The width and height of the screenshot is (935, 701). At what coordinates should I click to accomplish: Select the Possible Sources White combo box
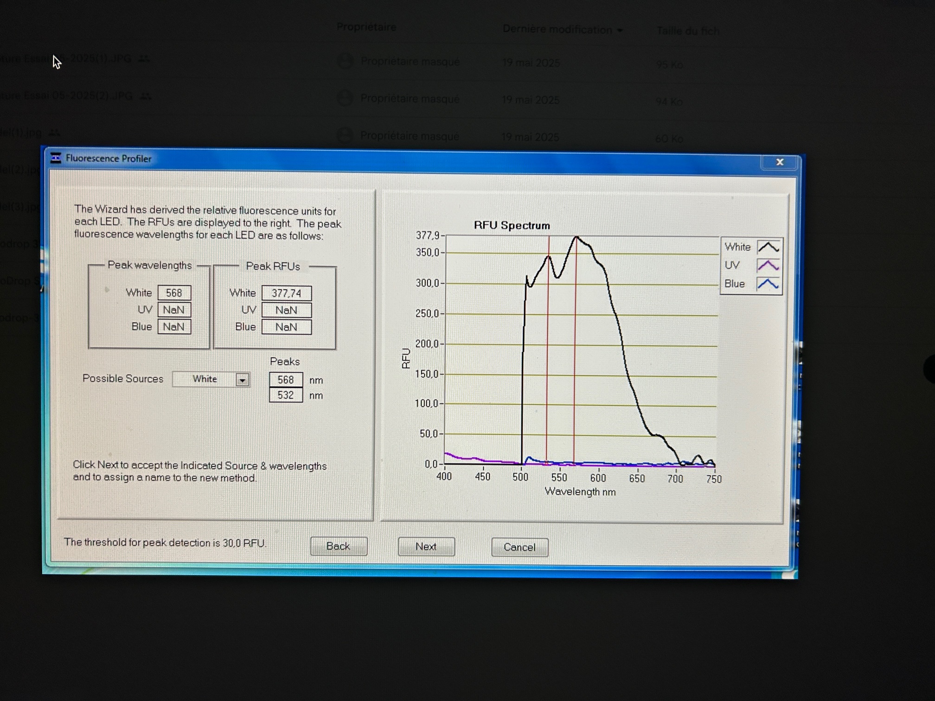coord(211,379)
